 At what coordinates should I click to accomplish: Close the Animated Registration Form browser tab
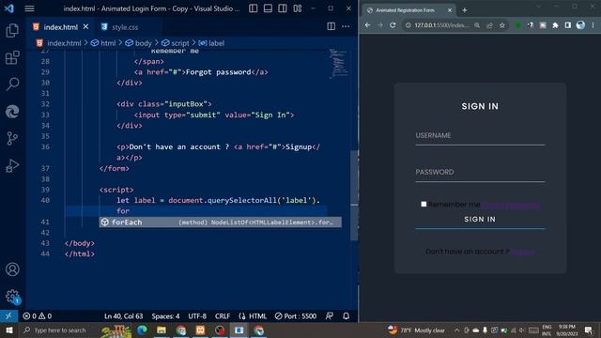point(450,10)
